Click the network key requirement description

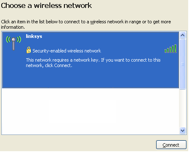click(x=93, y=62)
